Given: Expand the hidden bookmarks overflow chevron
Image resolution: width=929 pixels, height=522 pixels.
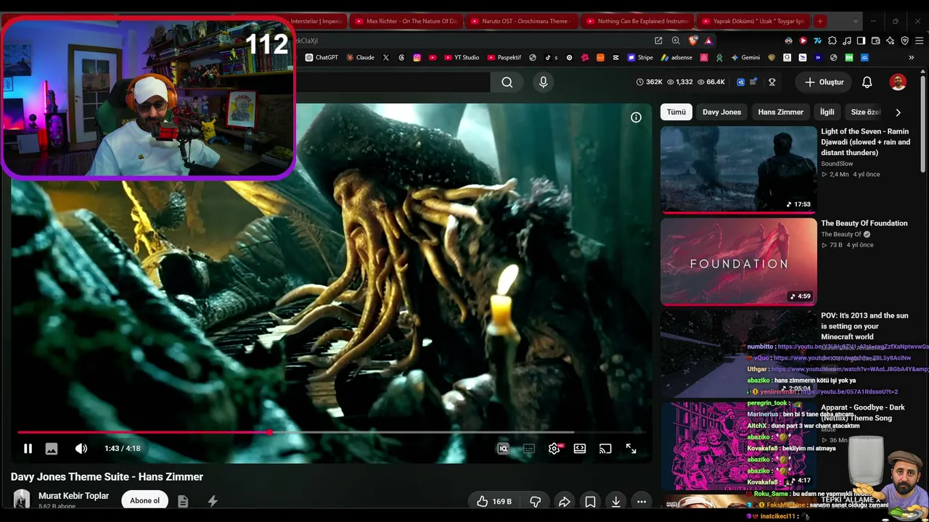Looking at the screenshot, I should click(911, 57).
